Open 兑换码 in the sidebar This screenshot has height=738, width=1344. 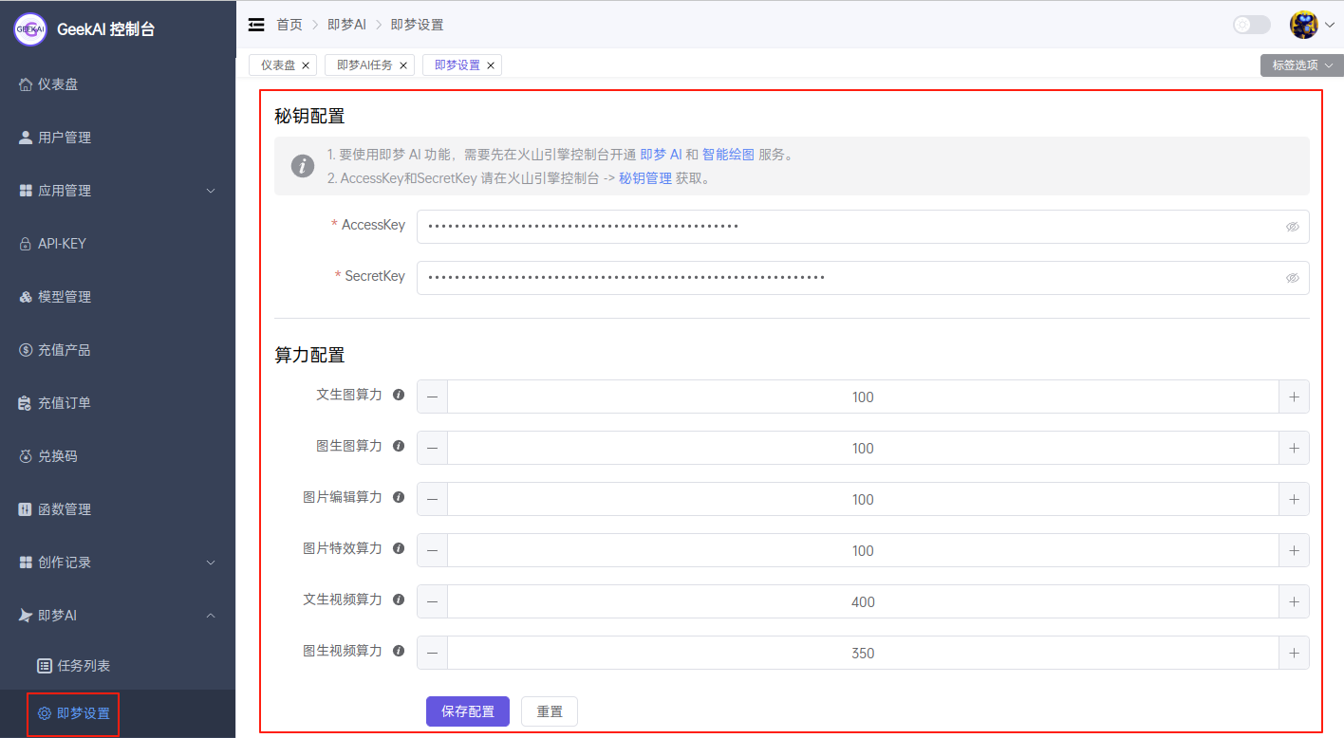(118, 456)
